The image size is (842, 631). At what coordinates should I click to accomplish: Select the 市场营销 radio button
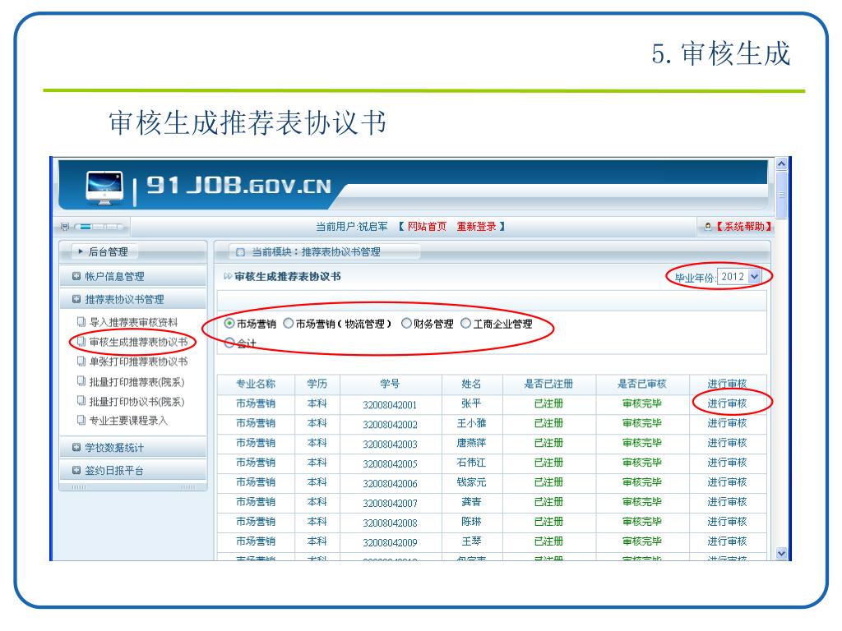click(229, 324)
